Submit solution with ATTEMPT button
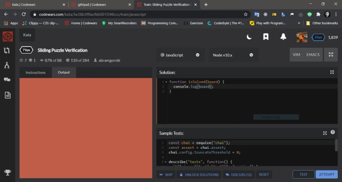342x182 pixels. (327, 174)
